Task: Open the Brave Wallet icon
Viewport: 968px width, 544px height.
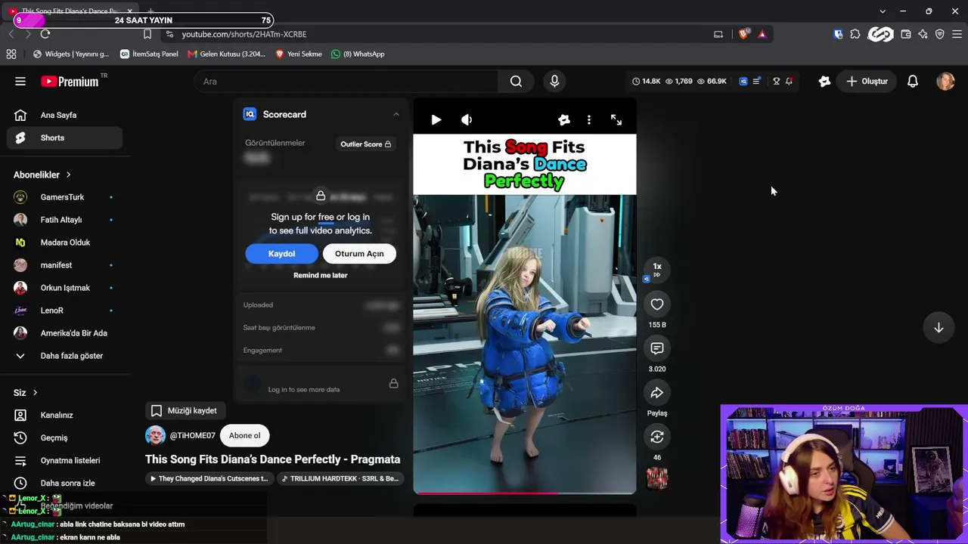Action: click(906, 34)
